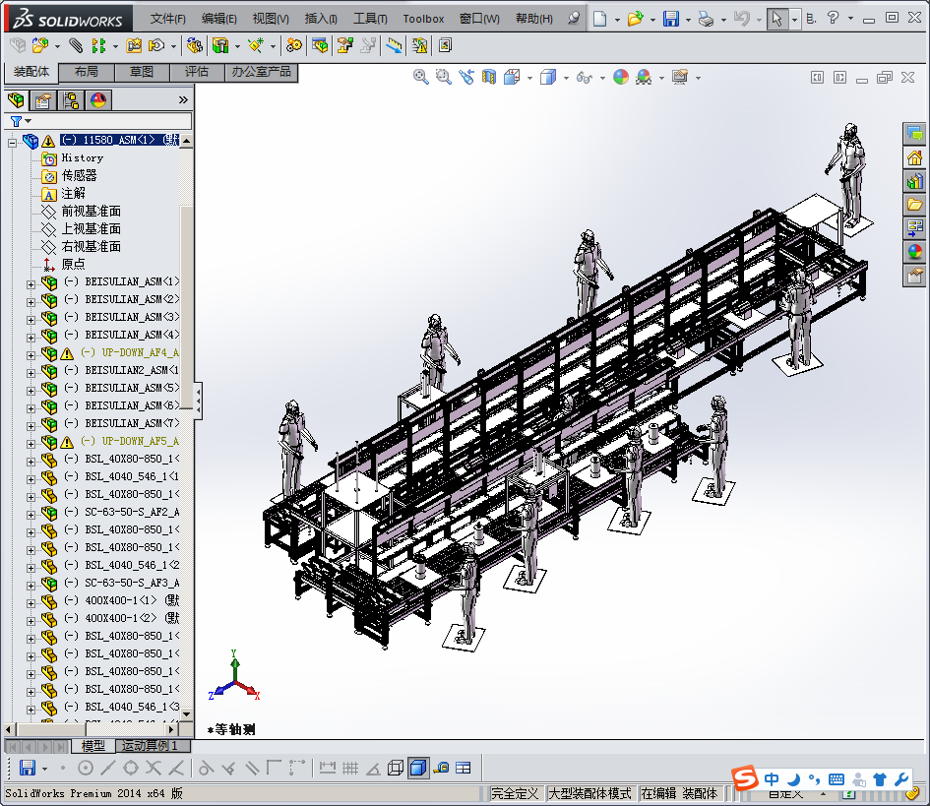Collapse the 11580_ASM root assembly node

pos(12,141)
